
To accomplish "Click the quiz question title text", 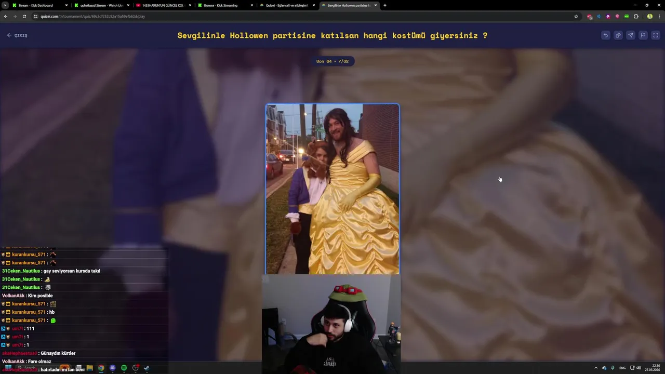I will tap(332, 35).
